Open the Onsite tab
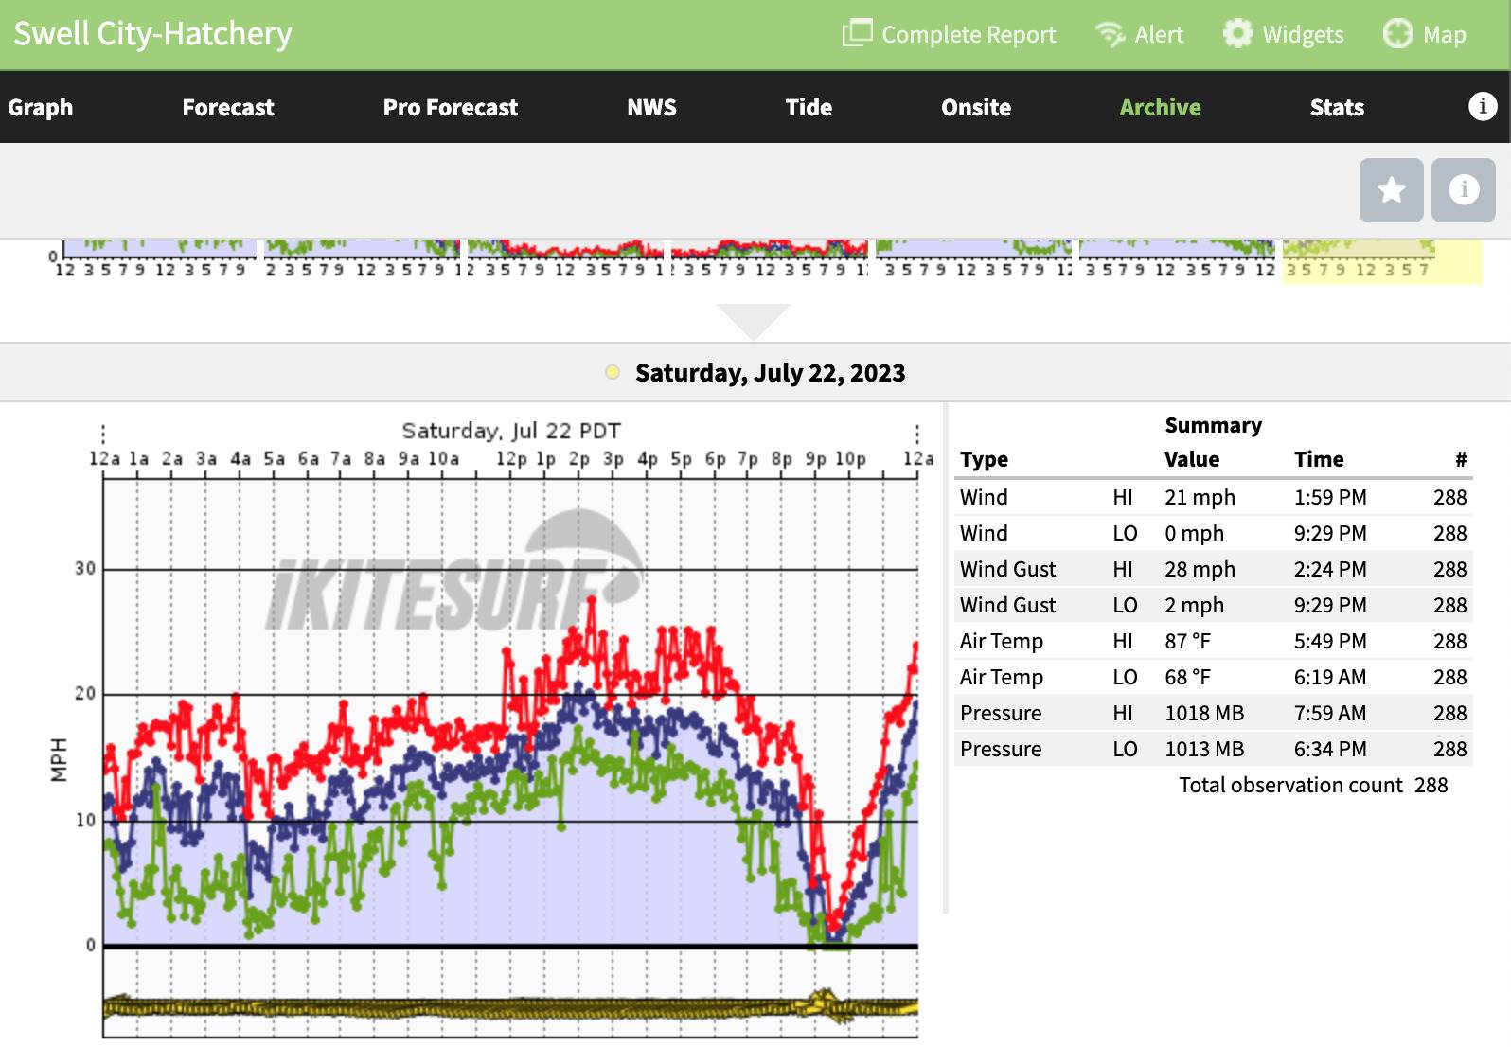 975,107
